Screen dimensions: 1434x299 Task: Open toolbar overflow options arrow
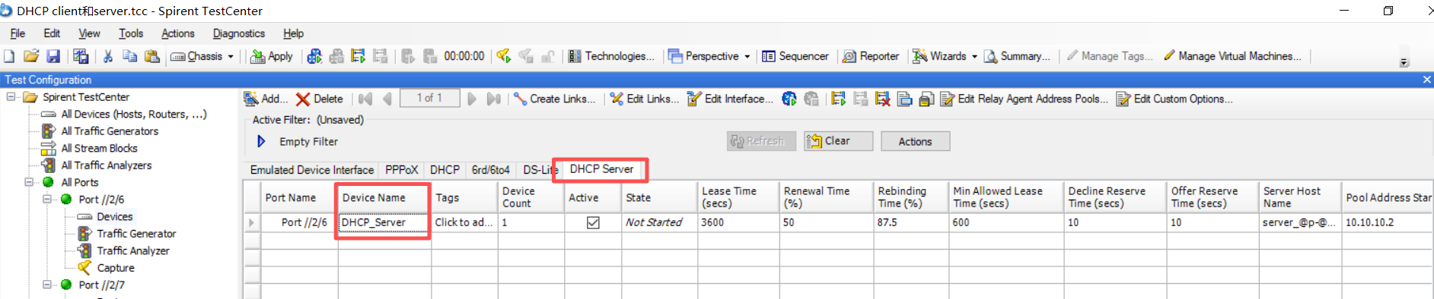point(1404,62)
